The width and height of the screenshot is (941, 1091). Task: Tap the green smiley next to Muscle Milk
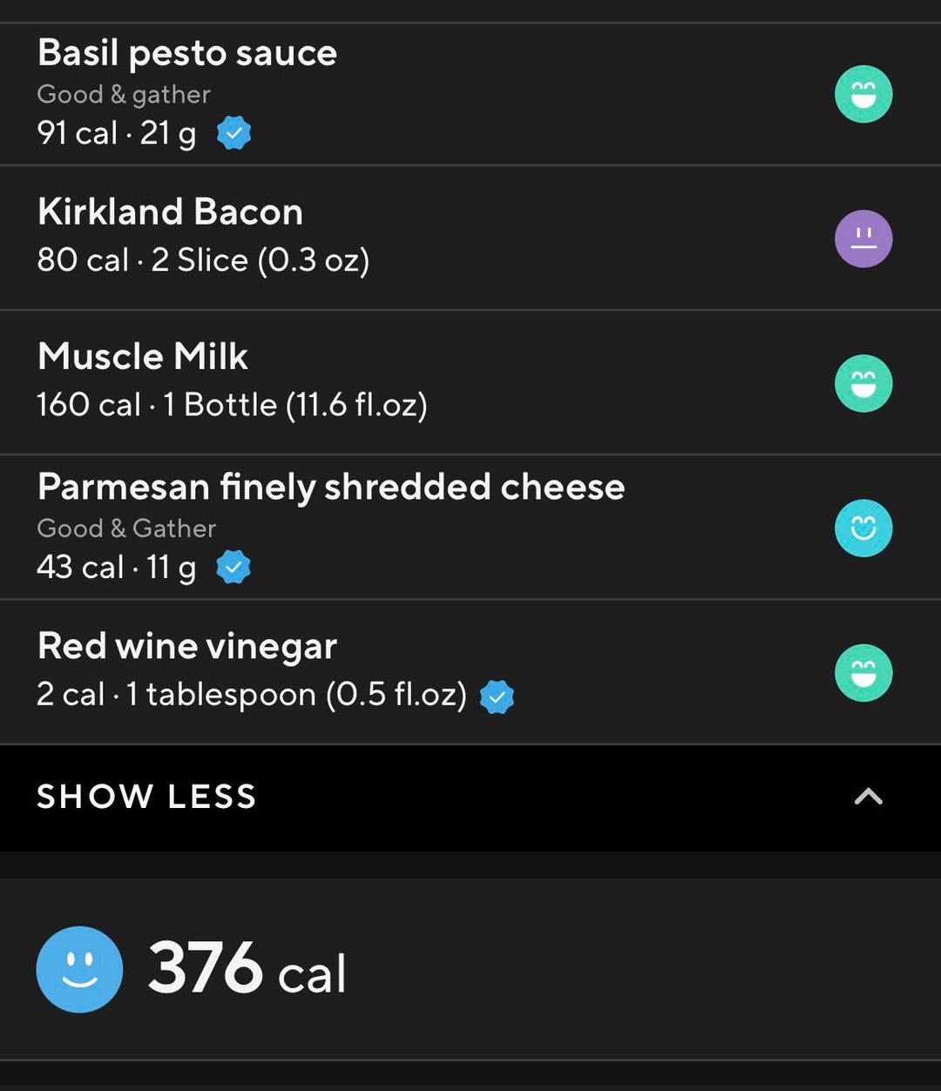pyautogui.click(x=863, y=383)
